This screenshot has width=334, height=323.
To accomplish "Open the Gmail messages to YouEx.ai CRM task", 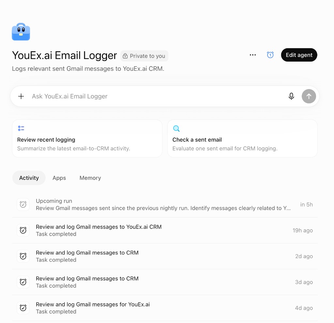I will click(x=165, y=230).
